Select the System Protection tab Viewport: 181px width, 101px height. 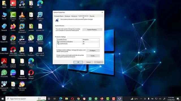coord(83,16)
